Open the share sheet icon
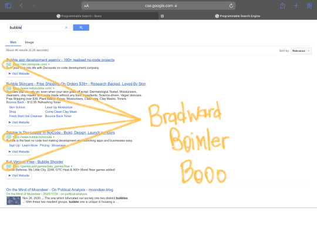 [282, 6]
